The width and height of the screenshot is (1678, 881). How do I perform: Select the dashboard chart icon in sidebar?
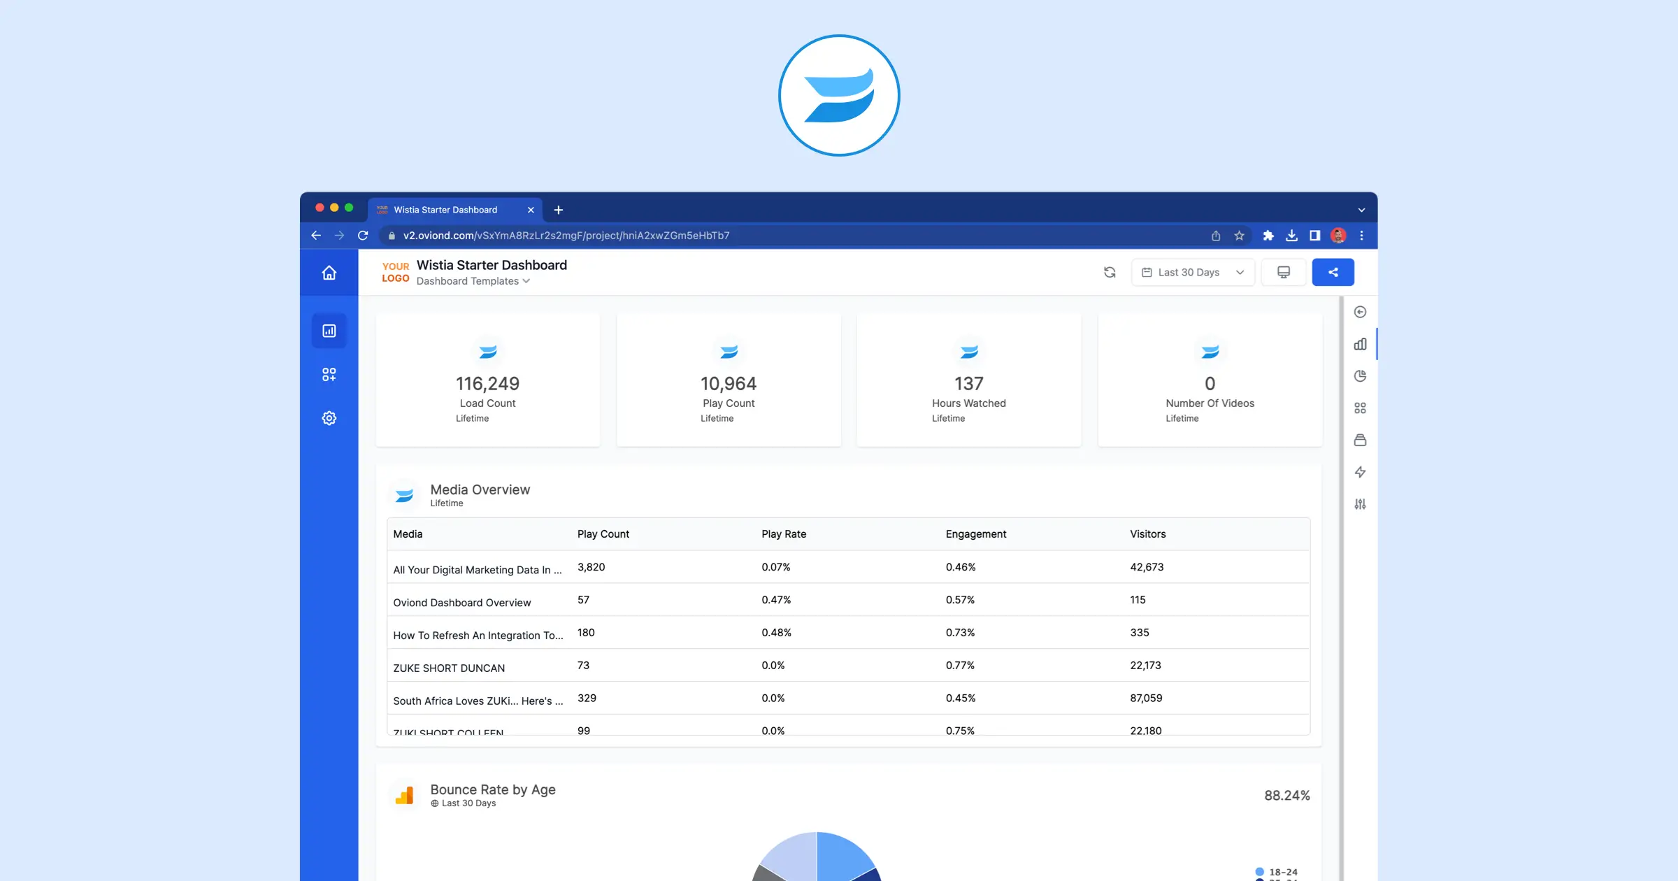(x=329, y=331)
